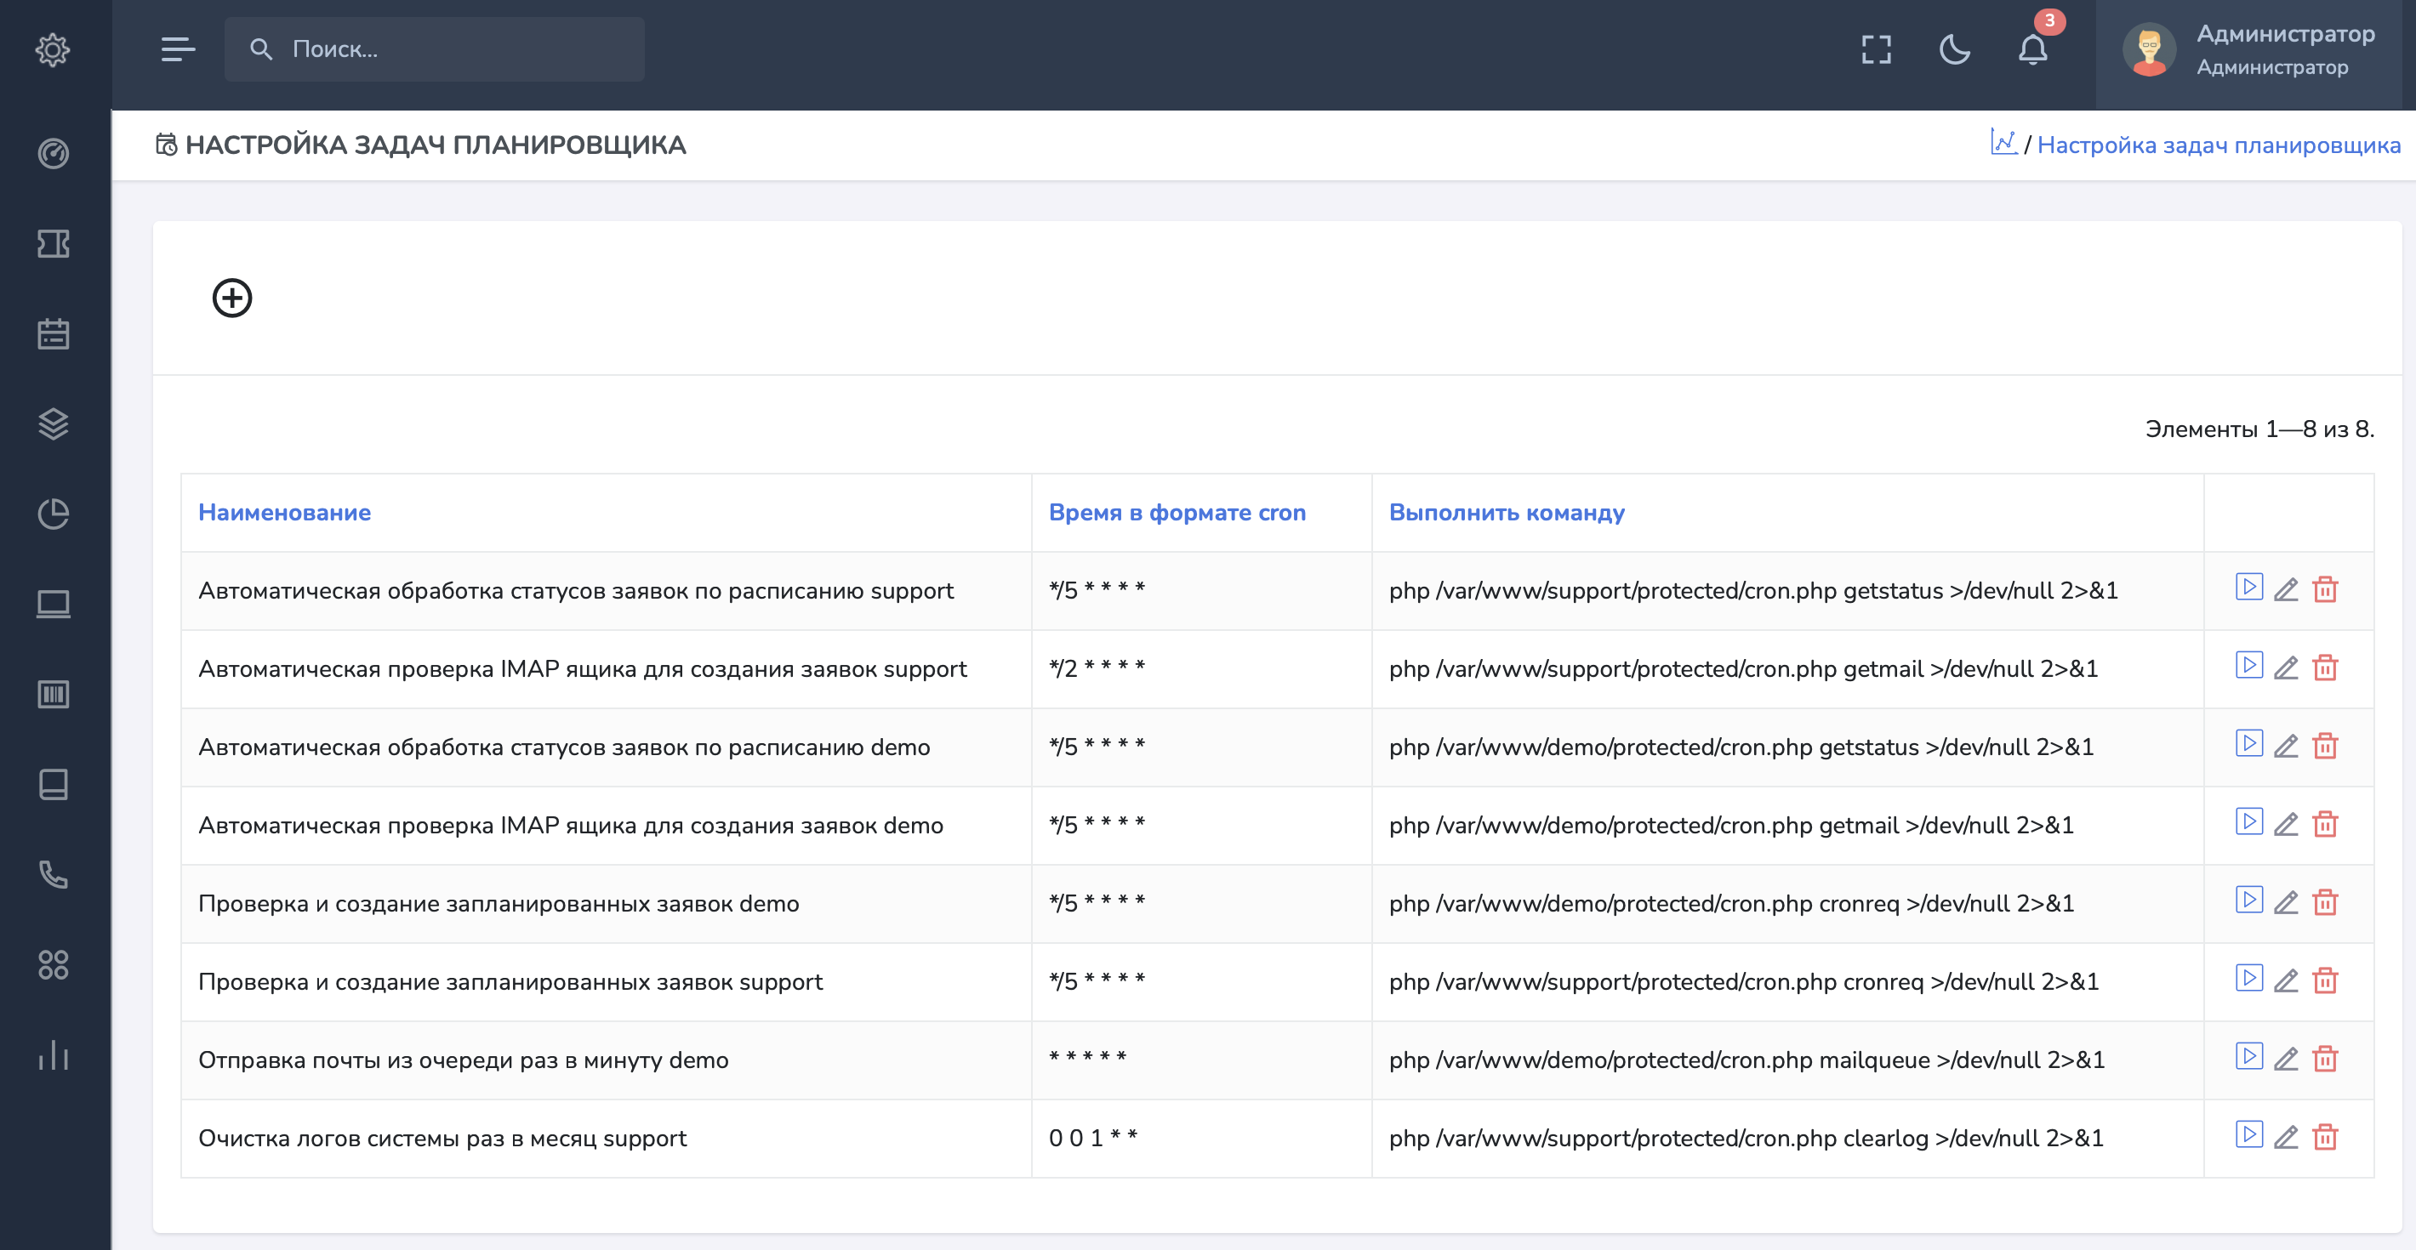
Task: Sort by Выполнить команду column header
Action: tap(1507, 512)
